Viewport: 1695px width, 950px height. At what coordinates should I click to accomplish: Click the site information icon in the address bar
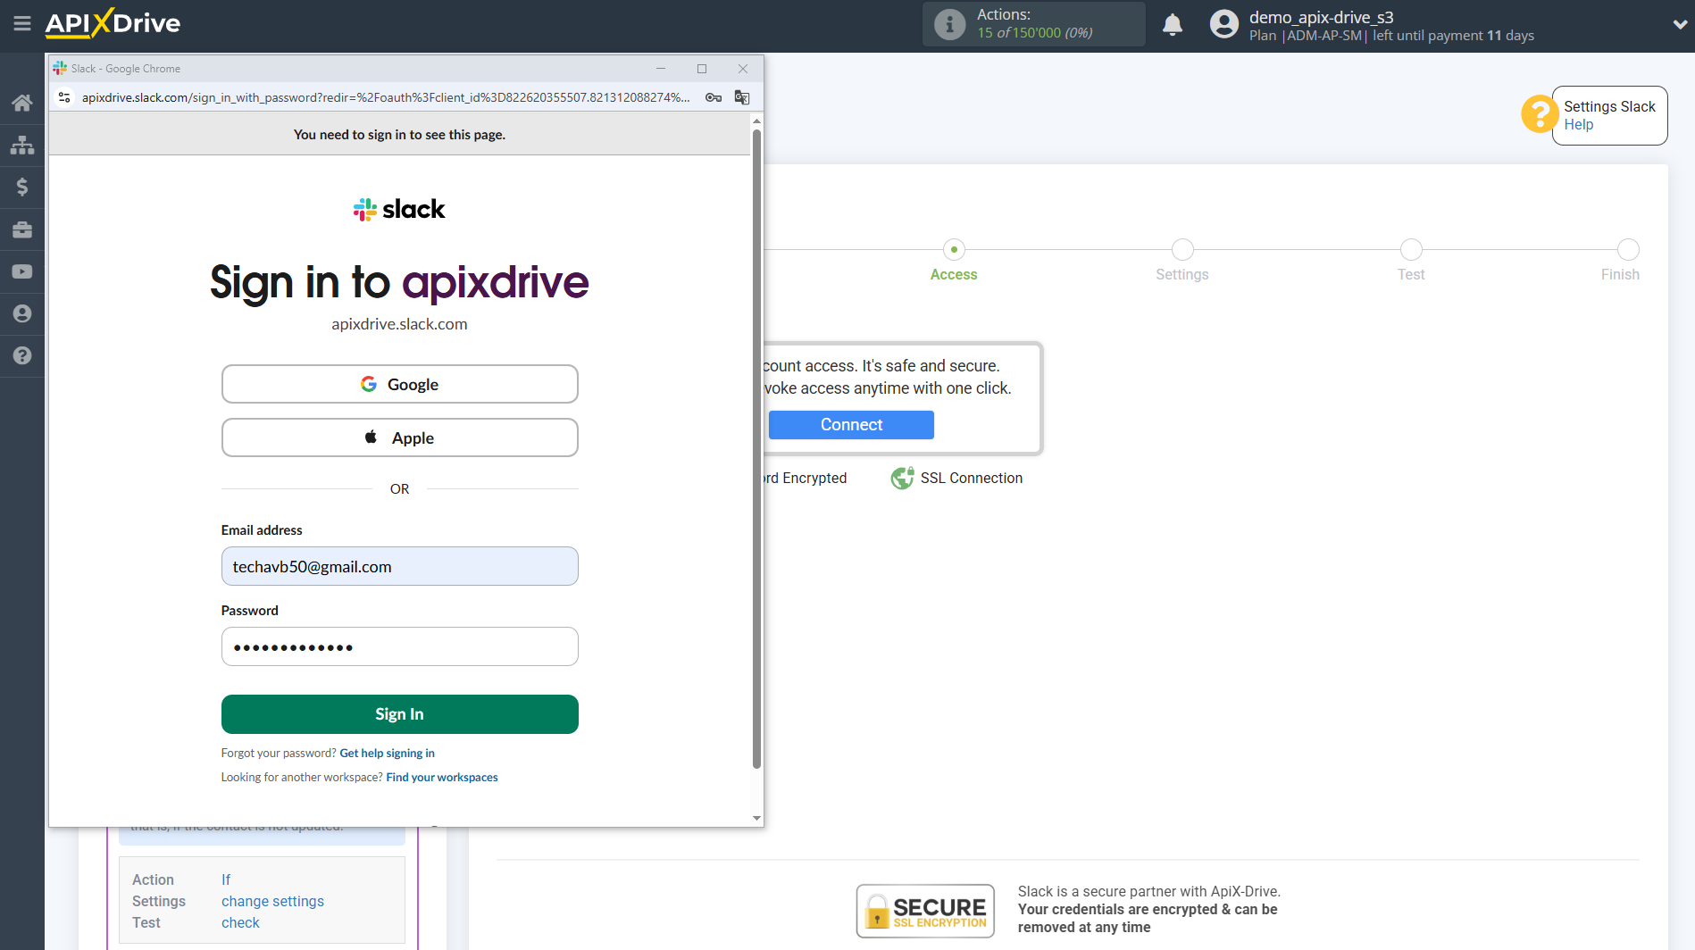click(x=64, y=97)
